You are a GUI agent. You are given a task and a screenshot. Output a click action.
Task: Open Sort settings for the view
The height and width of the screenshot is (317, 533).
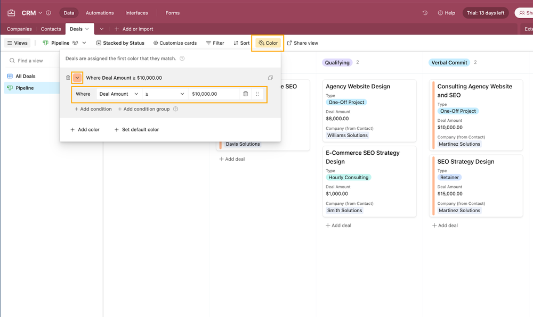241,43
